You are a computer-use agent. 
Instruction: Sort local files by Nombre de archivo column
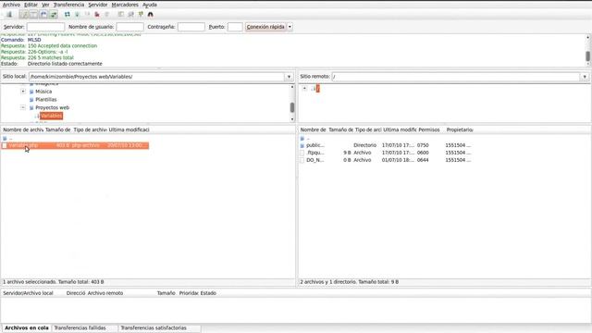coord(22,129)
